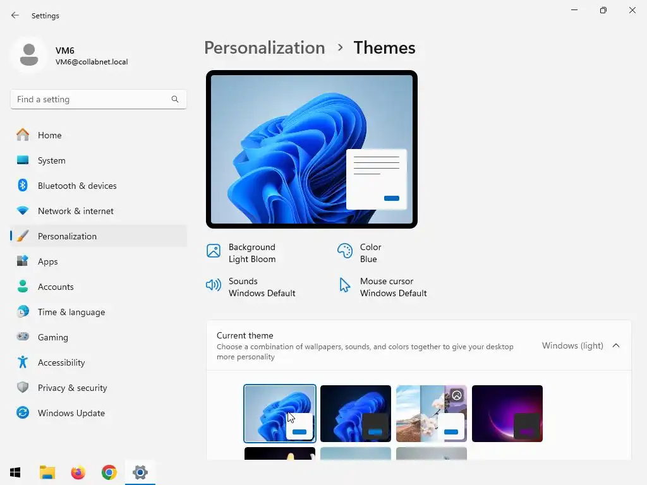This screenshot has height=485, width=647.
Task: Click the spotlight badge on the flowers theme
Action: [x=457, y=395]
